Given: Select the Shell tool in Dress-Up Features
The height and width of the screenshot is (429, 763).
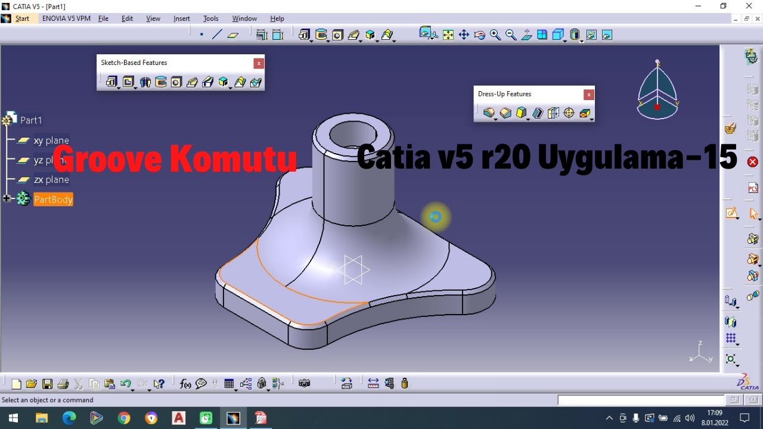Looking at the screenshot, I should [538, 113].
